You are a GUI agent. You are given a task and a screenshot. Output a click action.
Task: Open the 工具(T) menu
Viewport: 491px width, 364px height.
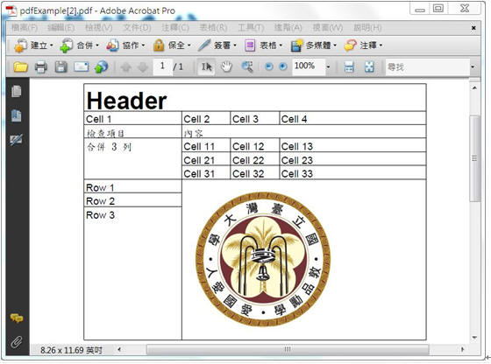tap(251, 28)
